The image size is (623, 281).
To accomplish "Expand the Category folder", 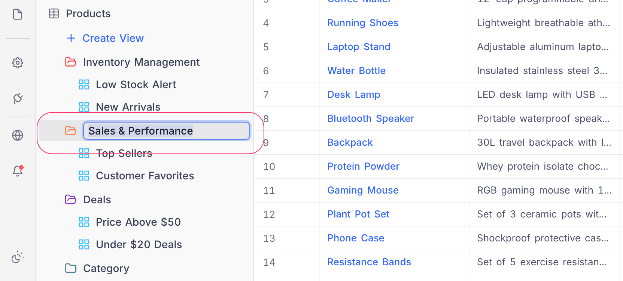I will [71, 268].
